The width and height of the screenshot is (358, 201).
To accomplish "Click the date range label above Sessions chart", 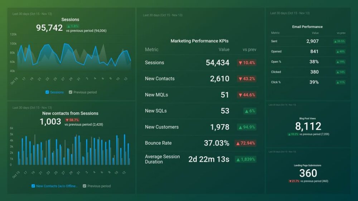I will coord(32,14).
